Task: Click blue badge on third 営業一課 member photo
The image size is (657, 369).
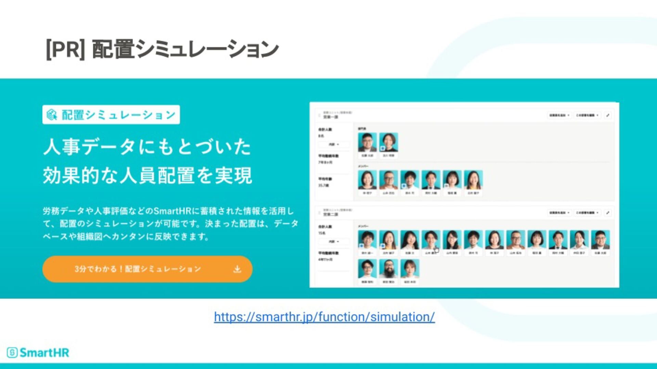Action: [404, 186]
